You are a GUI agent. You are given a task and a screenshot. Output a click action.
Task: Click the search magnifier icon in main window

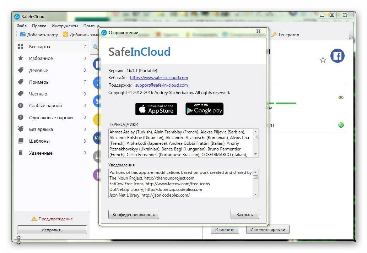[96, 47]
